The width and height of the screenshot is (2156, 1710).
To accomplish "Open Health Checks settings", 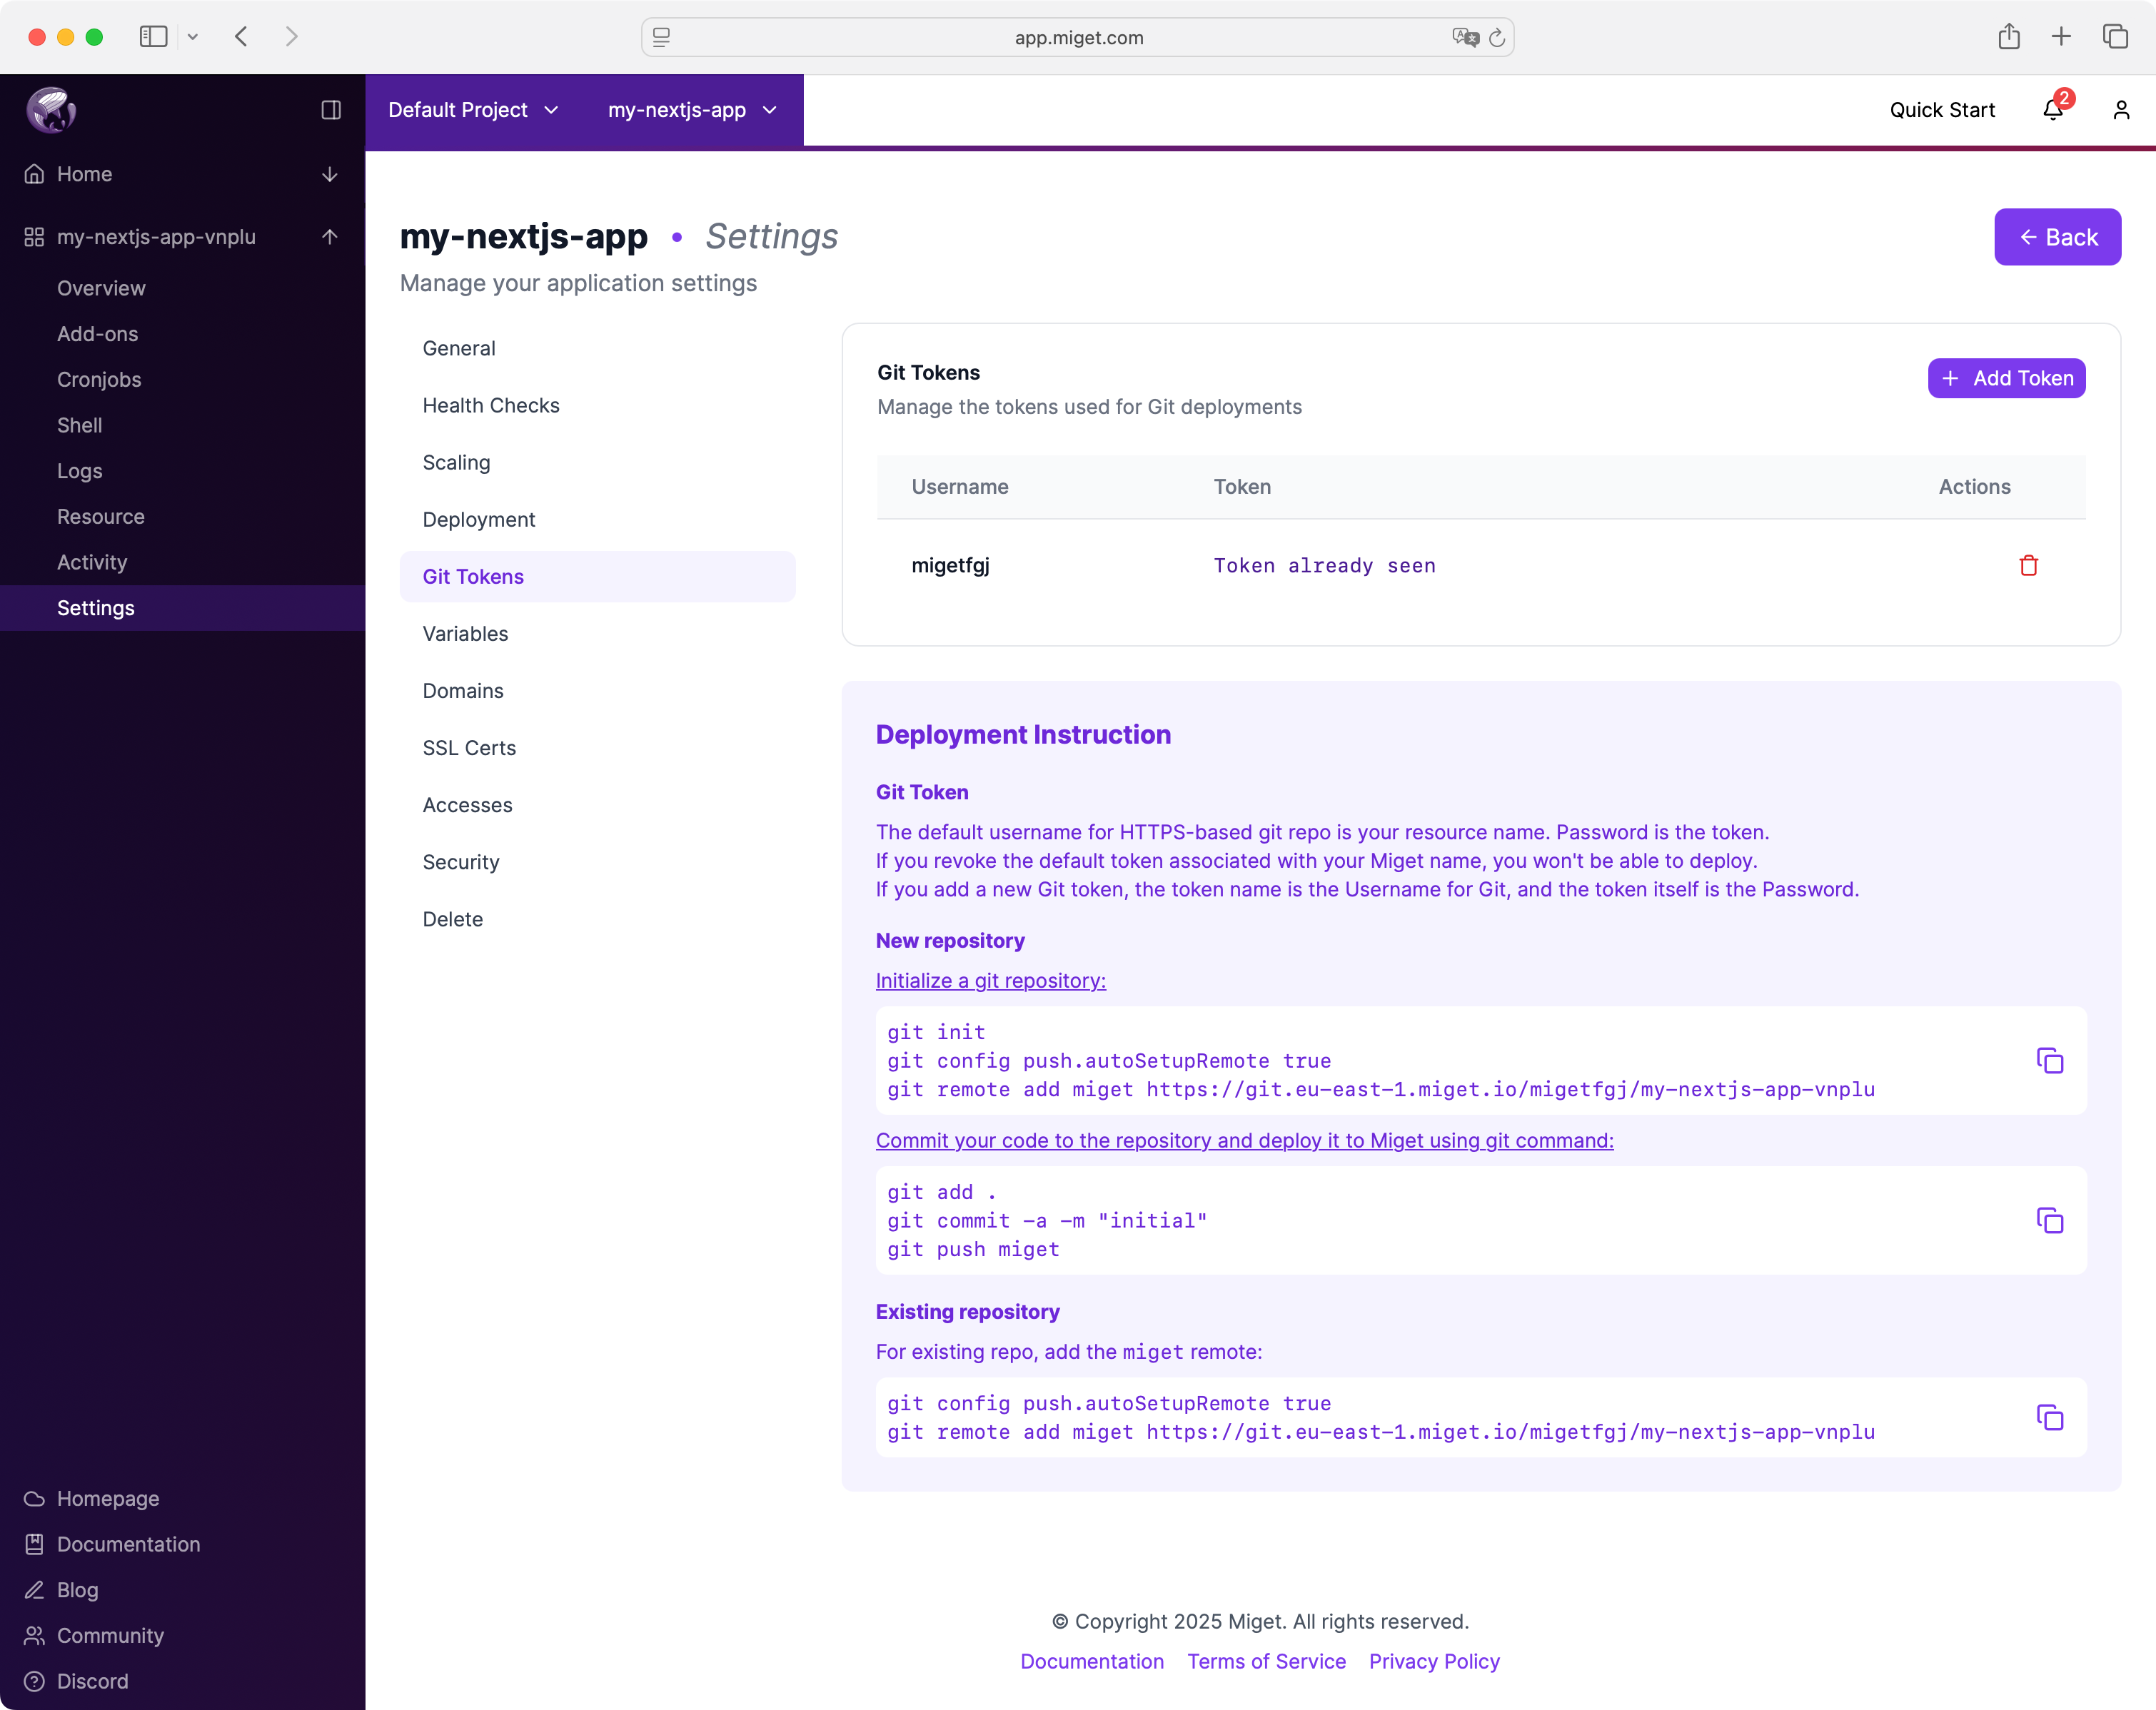I will tap(597, 405).
